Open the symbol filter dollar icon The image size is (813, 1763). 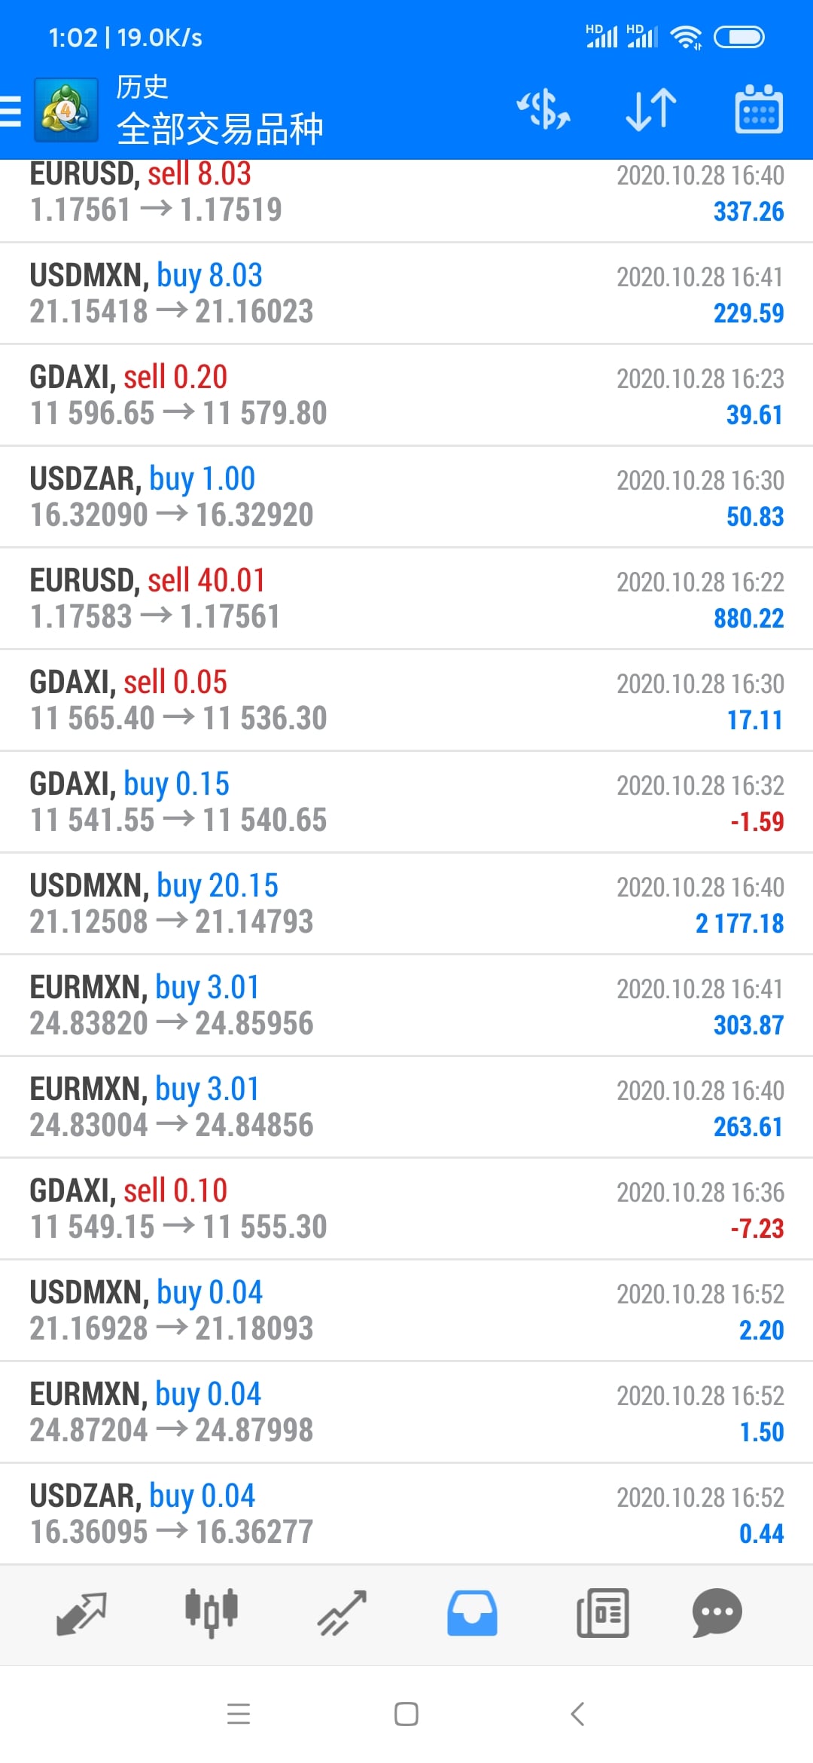[x=543, y=110]
